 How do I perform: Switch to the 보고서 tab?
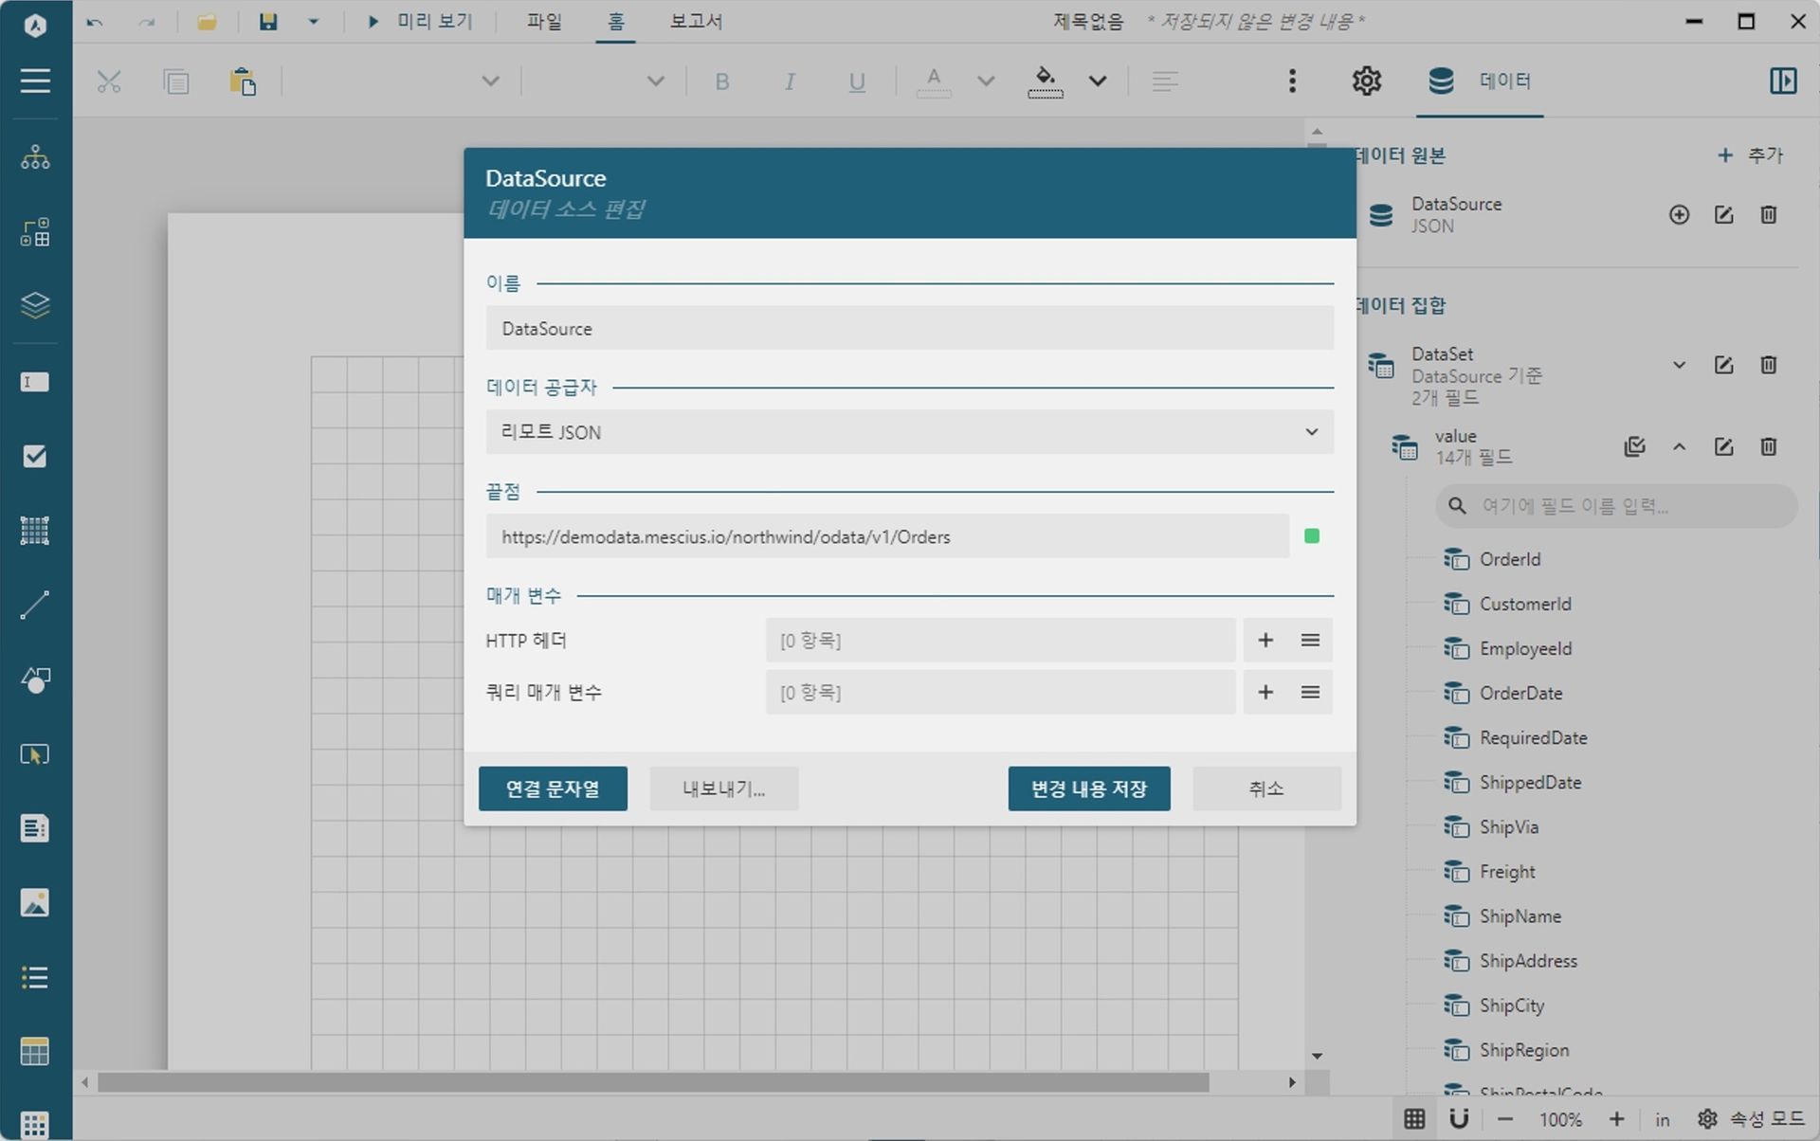pyautogui.click(x=696, y=22)
